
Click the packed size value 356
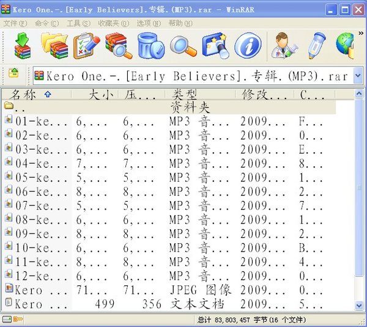tap(152, 304)
